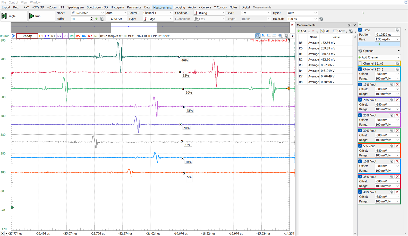Click the Export button
Screen dimensions: 408x236
tap(6, 7)
